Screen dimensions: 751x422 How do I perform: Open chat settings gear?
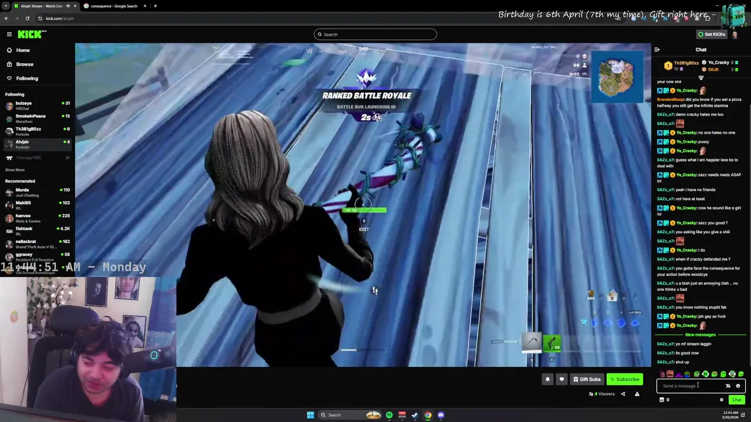pos(722,400)
